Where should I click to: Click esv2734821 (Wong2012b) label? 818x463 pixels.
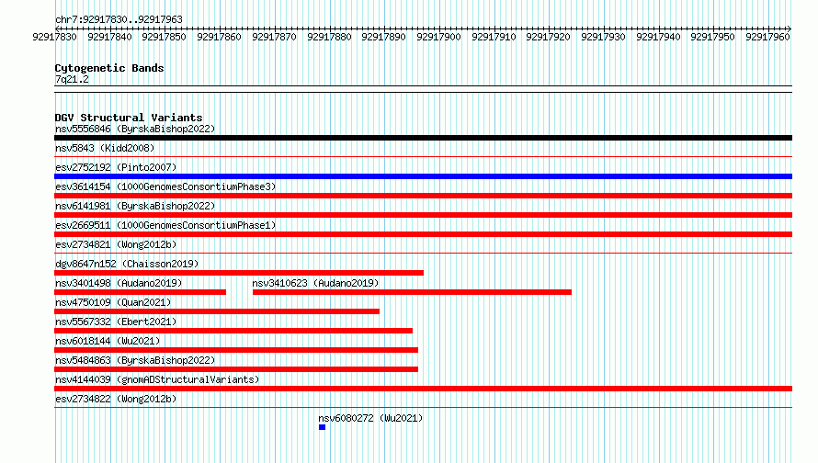[116, 244]
